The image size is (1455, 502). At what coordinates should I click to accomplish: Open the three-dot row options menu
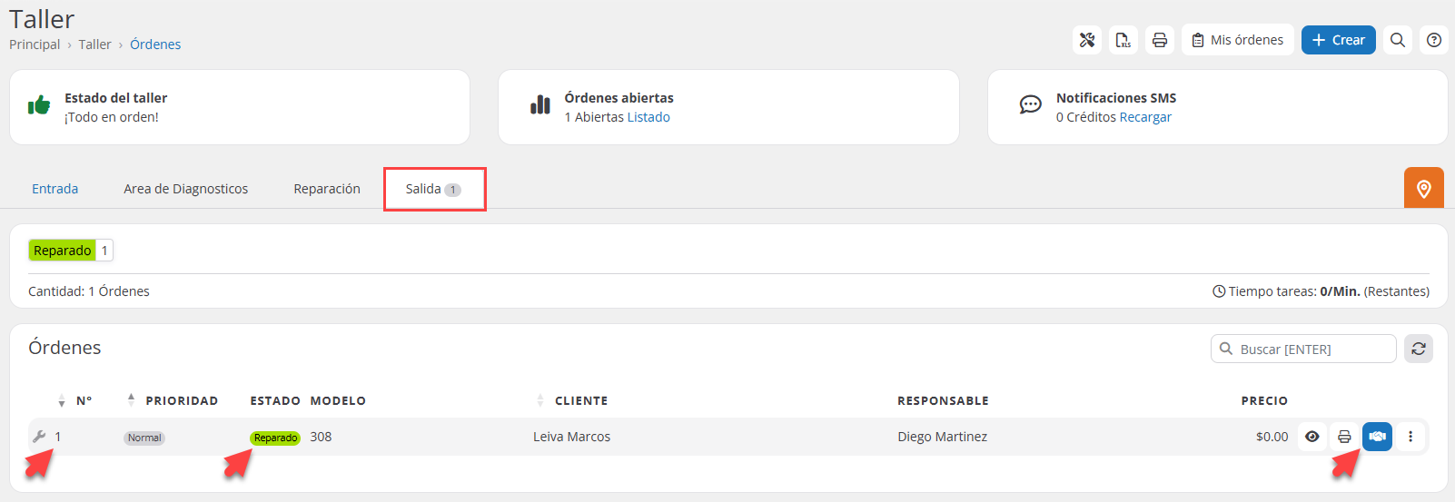(1410, 437)
